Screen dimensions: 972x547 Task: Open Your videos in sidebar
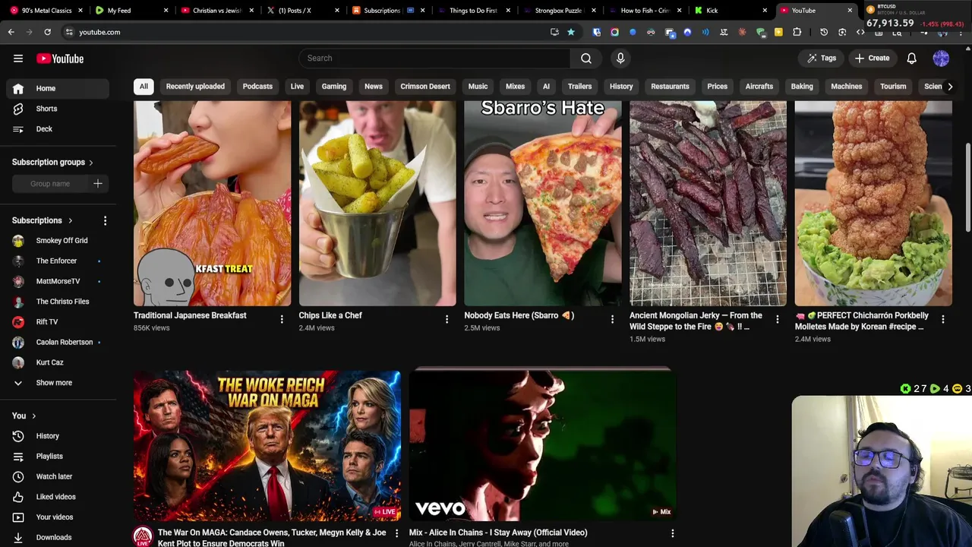point(58,517)
